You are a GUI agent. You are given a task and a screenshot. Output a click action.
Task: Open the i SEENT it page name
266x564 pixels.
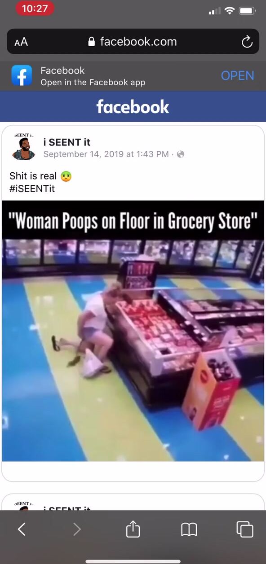click(x=66, y=142)
